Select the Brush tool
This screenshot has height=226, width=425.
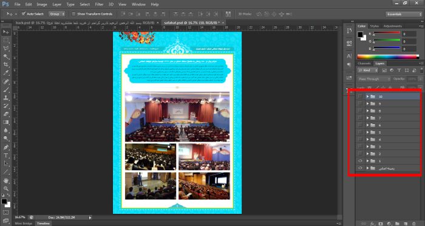[x=6, y=89]
